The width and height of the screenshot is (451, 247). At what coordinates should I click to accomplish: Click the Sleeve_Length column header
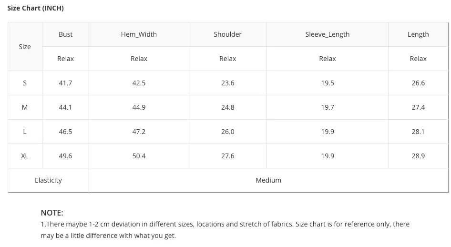(328, 34)
